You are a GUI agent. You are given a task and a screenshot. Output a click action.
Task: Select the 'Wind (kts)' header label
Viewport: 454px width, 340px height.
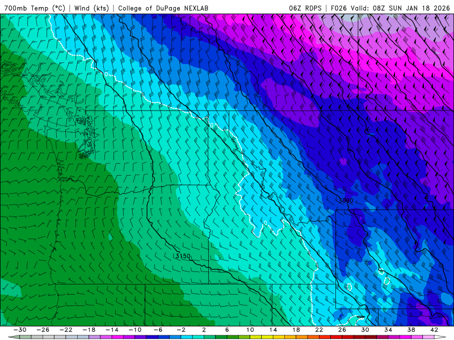click(x=91, y=8)
